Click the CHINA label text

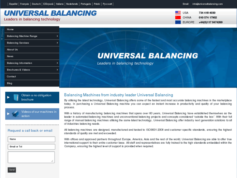click(187, 17)
